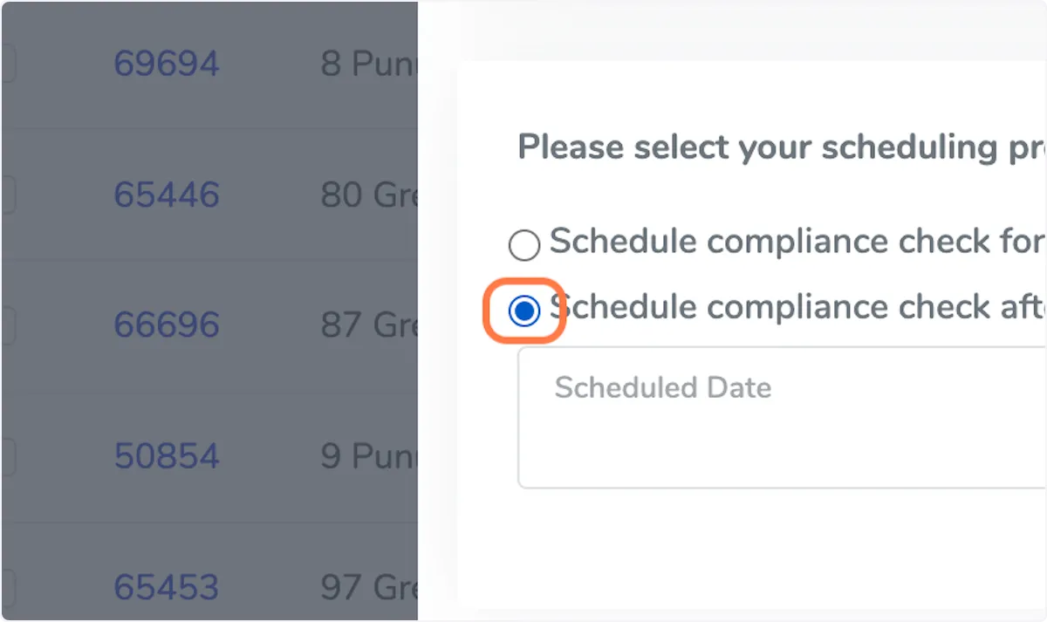Open record link 69694
The width and height of the screenshot is (1047, 622).
click(x=167, y=64)
